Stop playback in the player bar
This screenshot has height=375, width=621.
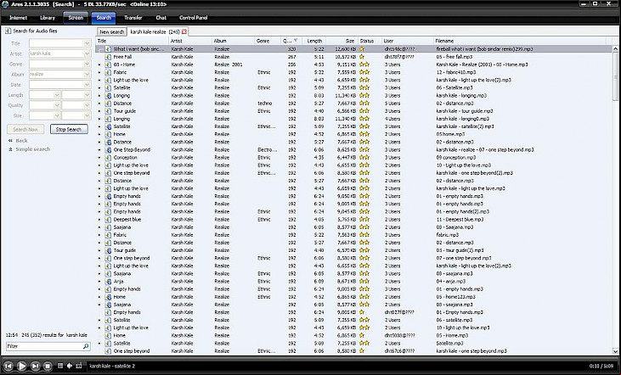point(48,366)
